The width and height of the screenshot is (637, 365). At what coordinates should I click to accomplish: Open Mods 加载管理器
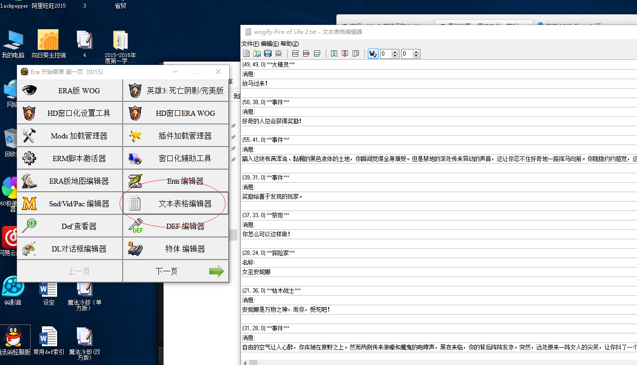(x=70, y=136)
